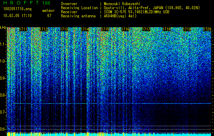Click the meteor label
Image resolution: width=214 pixels, height=136 pixels.
point(48,11)
